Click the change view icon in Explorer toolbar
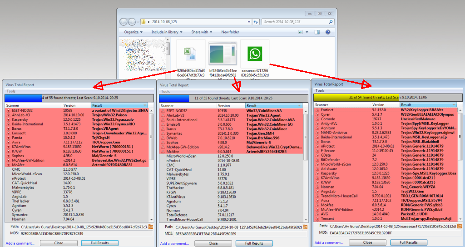 [301, 32]
